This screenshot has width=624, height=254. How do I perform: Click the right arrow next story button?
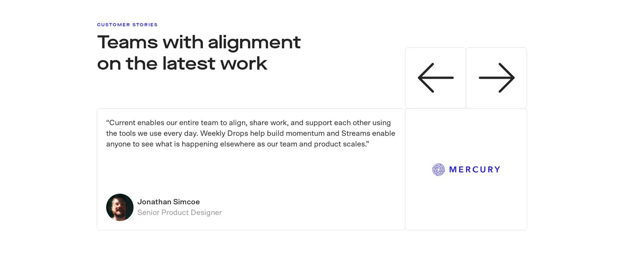point(497,78)
